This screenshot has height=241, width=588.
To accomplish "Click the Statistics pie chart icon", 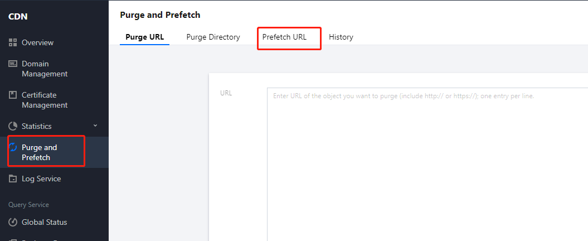I will 13,126.
